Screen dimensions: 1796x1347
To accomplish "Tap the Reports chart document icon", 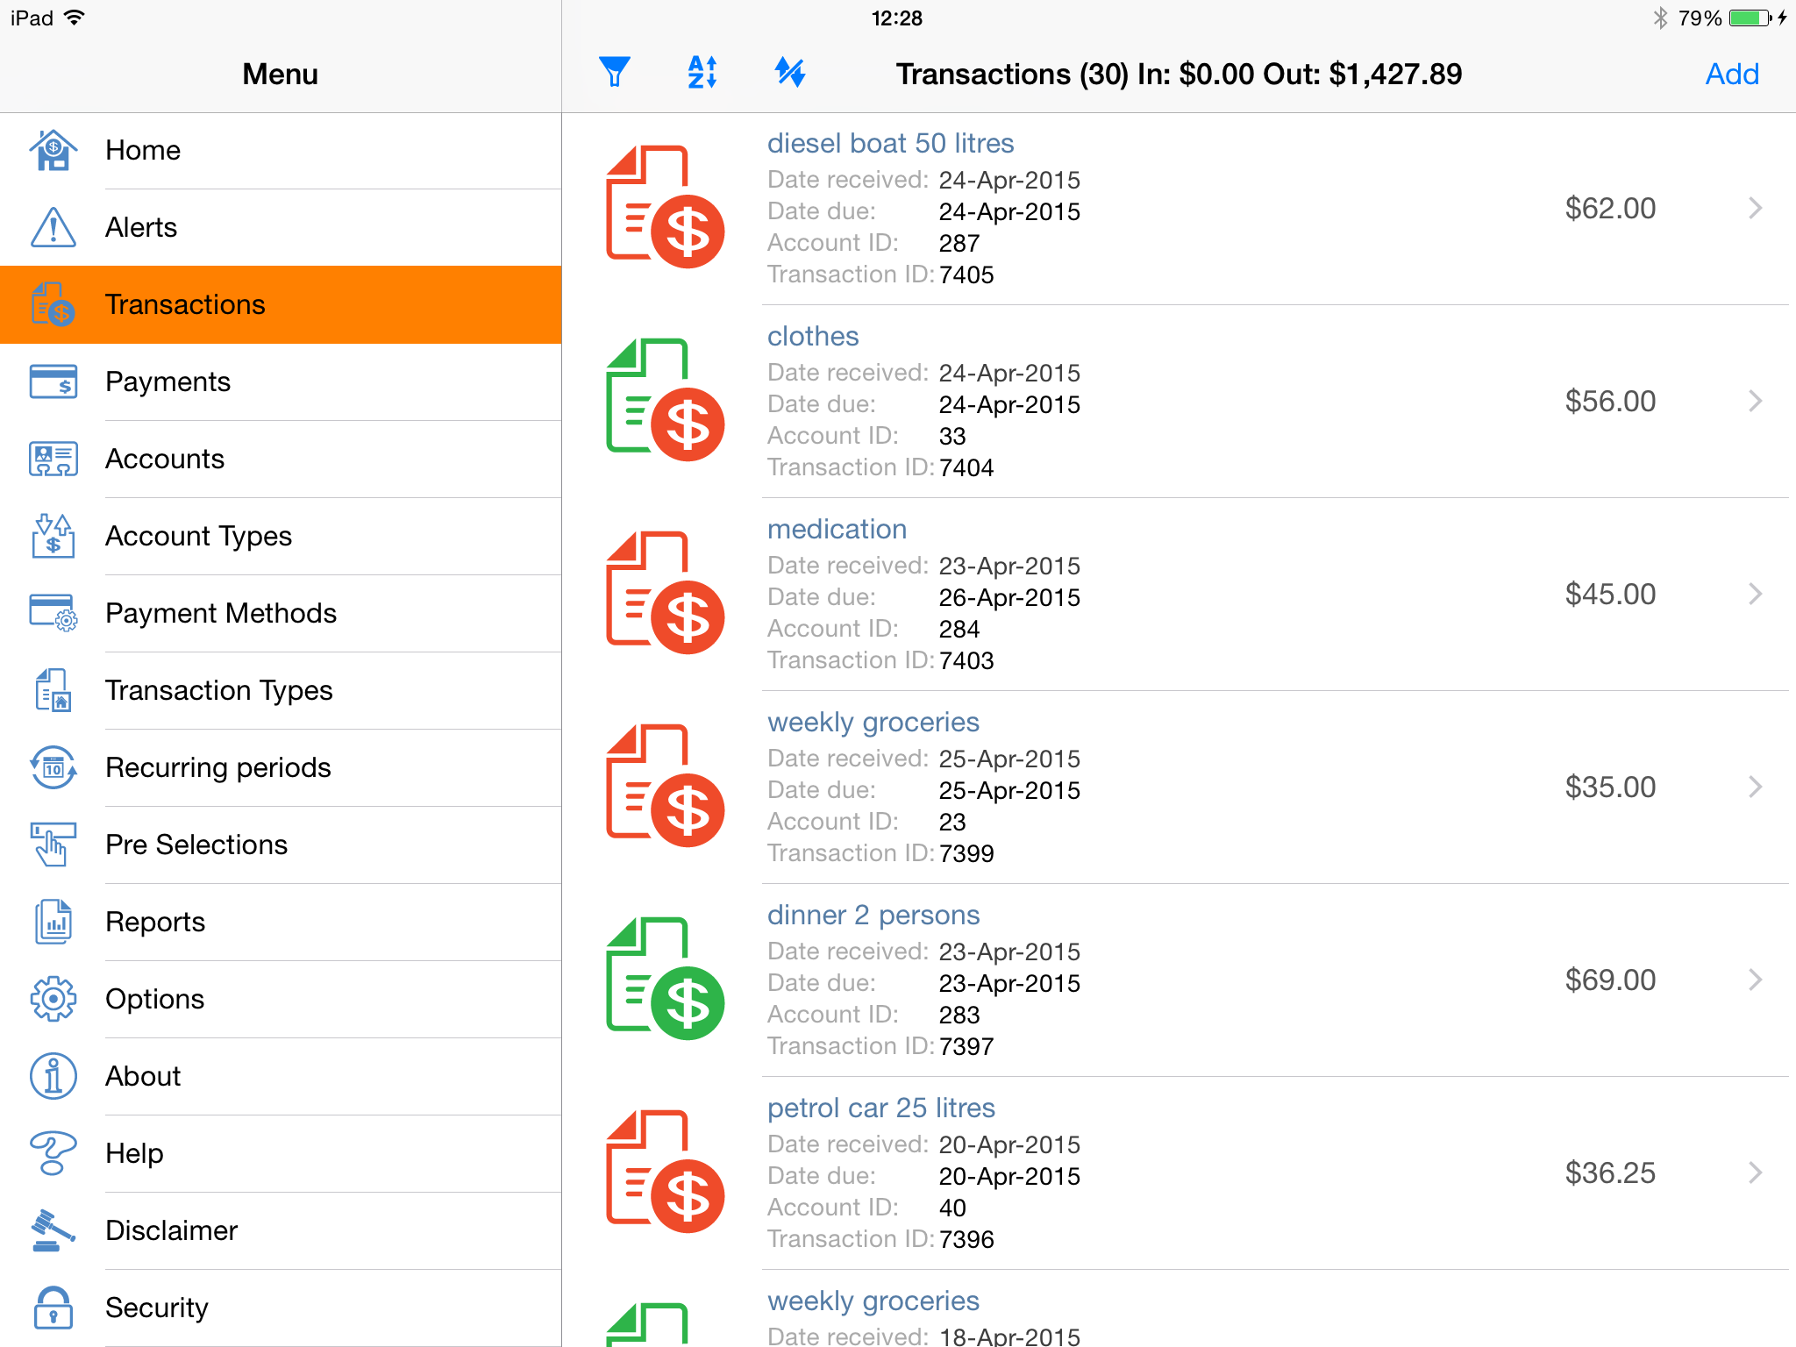I will coord(53,922).
